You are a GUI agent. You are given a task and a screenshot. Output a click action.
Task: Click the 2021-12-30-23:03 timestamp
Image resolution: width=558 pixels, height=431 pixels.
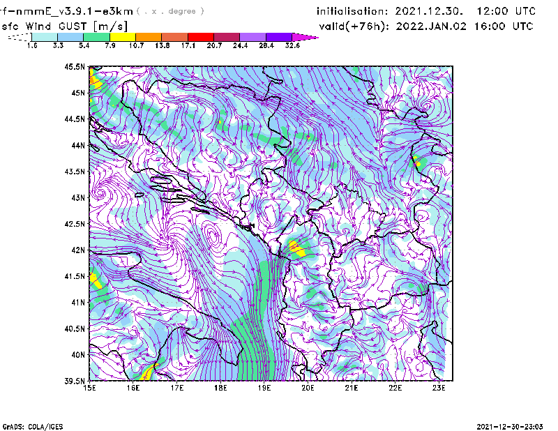coord(515,425)
